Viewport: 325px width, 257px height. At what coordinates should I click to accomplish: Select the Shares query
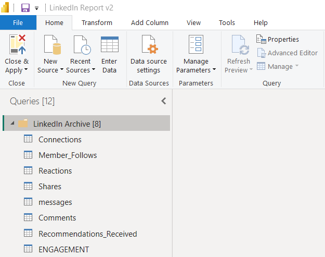pos(50,187)
